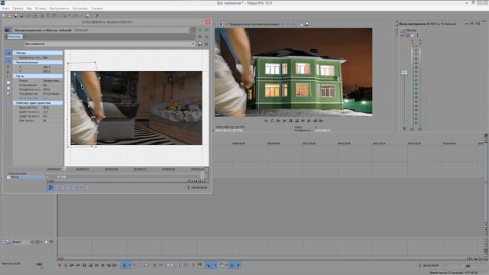
Task: Click the Open project folder icon
Action: pos(10,15)
